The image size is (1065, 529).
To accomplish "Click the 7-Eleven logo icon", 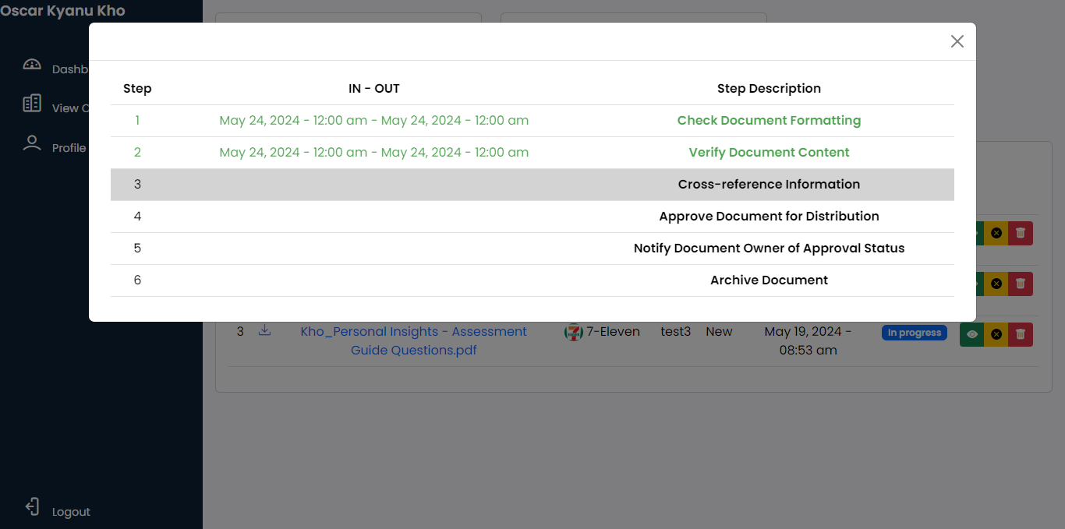I will 574,333.
